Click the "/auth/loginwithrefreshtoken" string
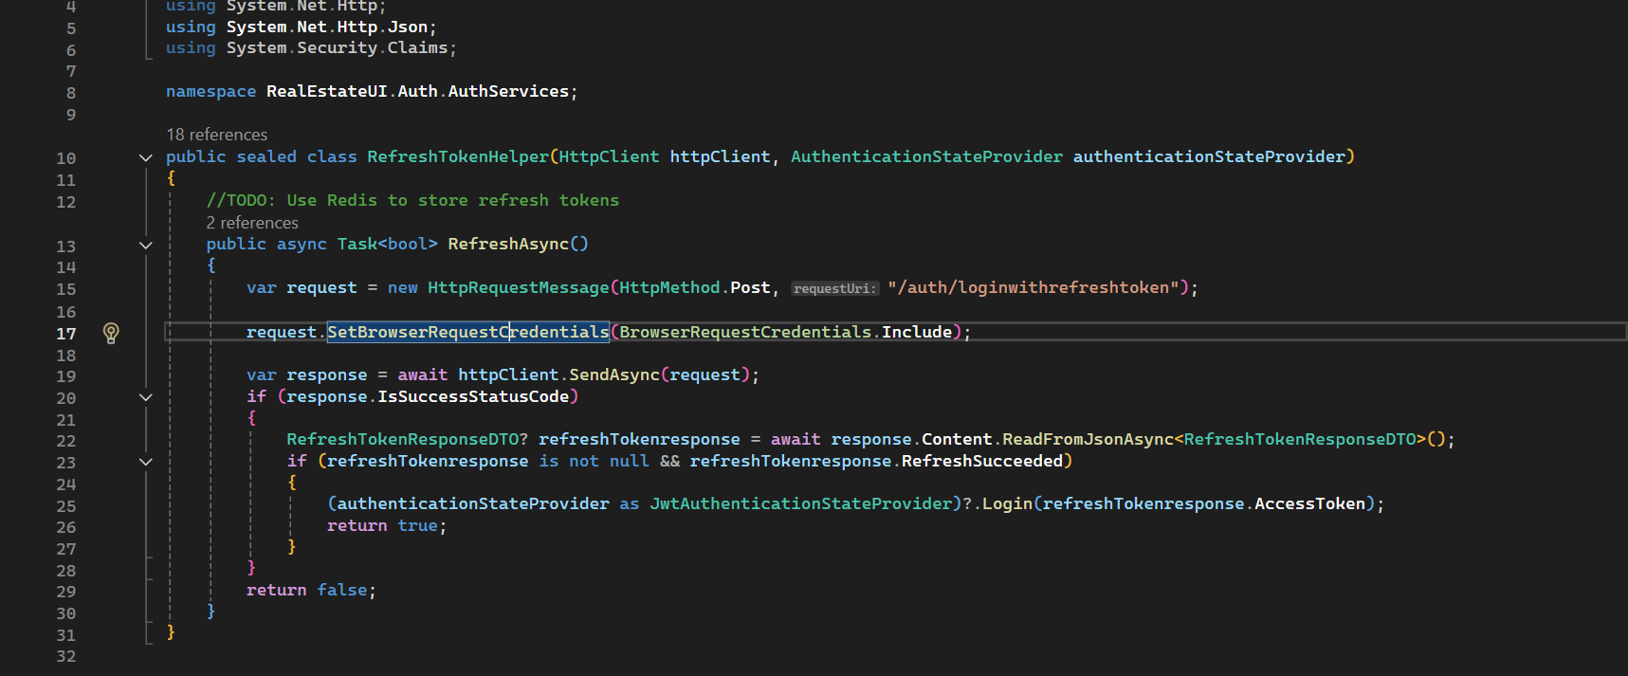The height and width of the screenshot is (676, 1628). tap(1034, 287)
